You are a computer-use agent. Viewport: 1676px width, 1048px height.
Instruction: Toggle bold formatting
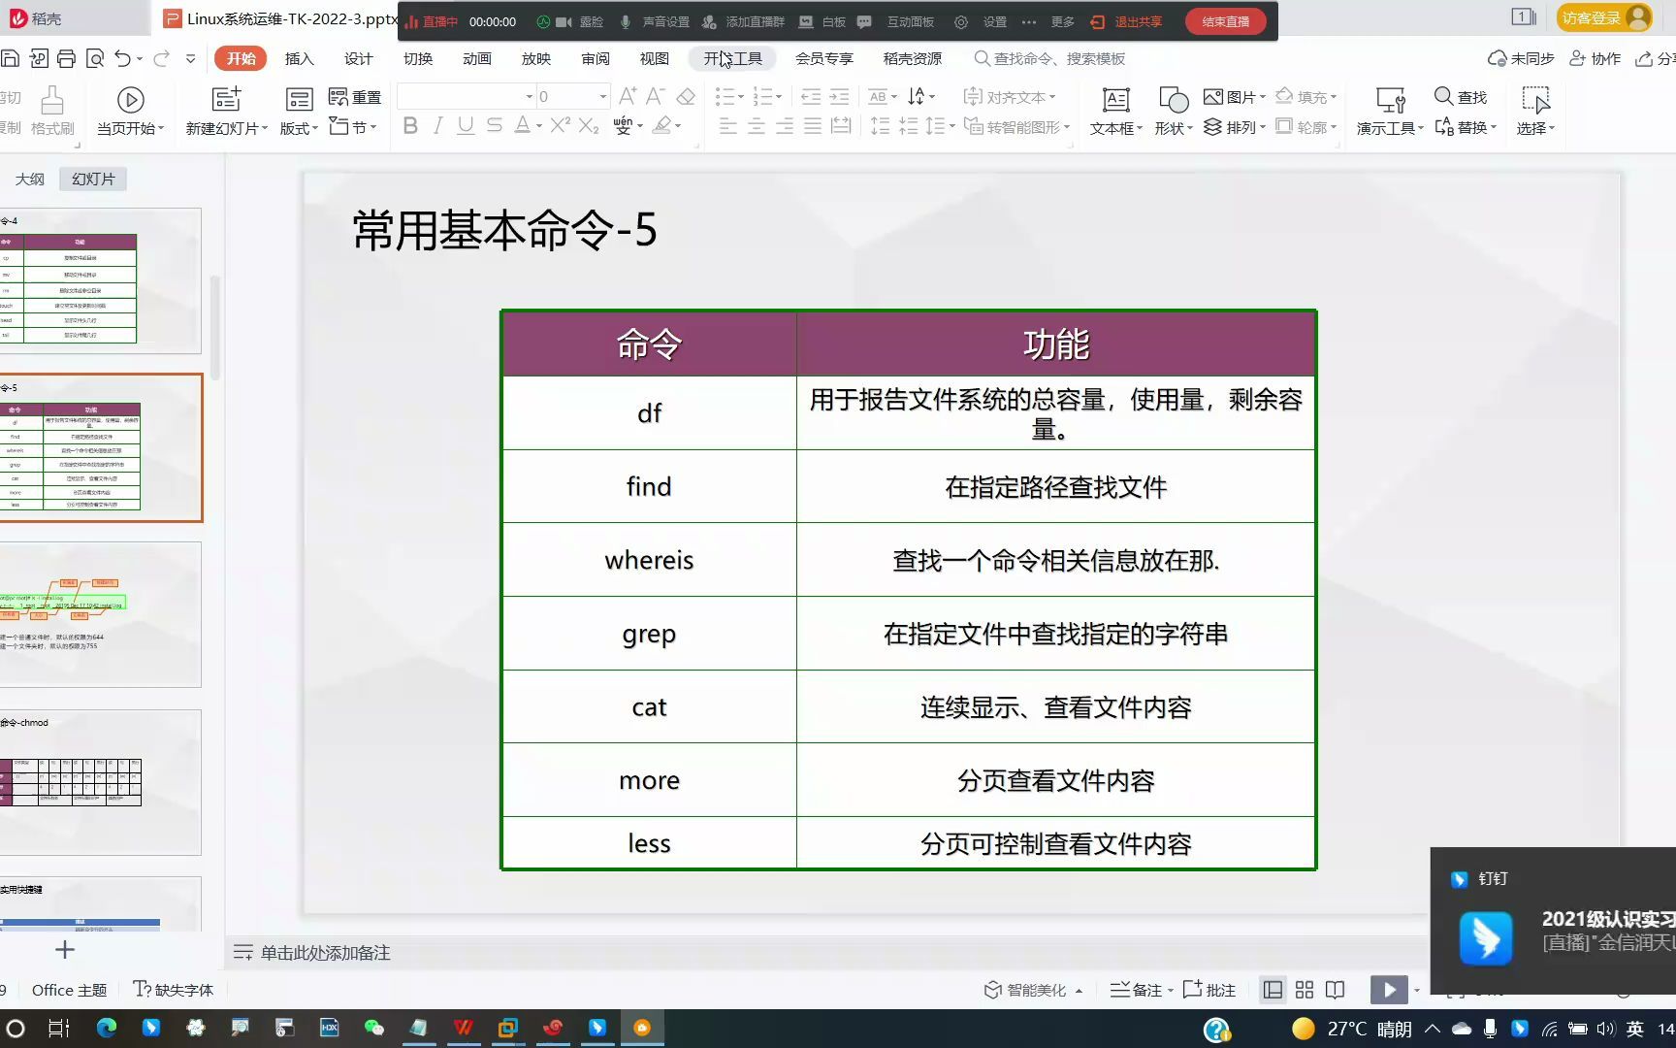tap(409, 126)
